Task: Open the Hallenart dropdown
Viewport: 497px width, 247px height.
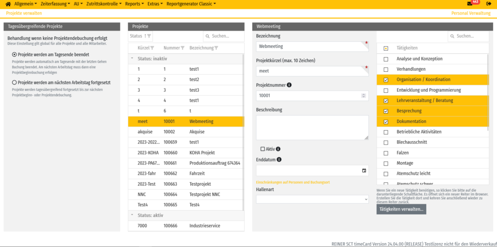Action: [x=312, y=199]
